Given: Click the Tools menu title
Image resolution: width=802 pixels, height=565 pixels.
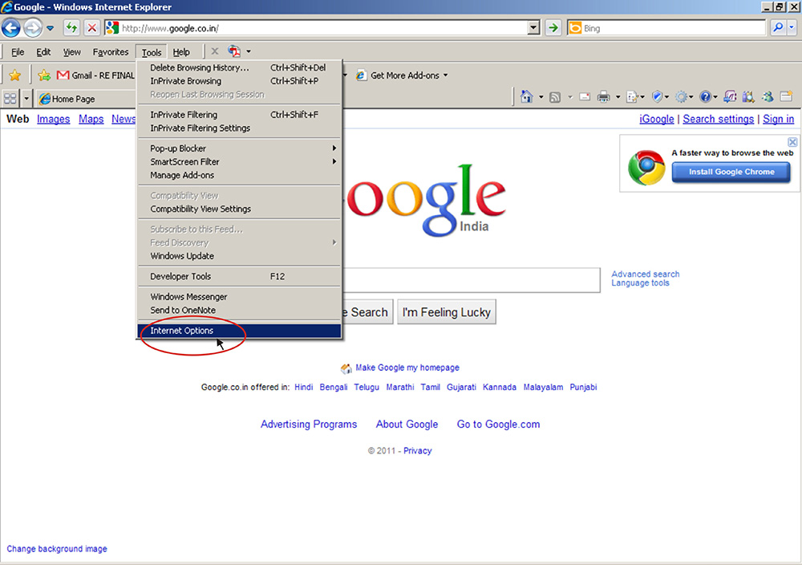Looking at the screenshot, I should tap(152, 52).
